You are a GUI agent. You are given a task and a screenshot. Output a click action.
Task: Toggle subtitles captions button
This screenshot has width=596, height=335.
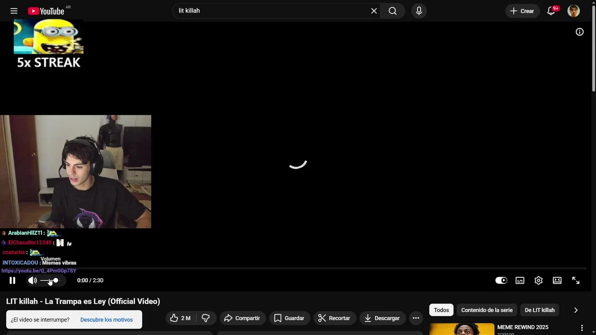(x=520, y=280)
